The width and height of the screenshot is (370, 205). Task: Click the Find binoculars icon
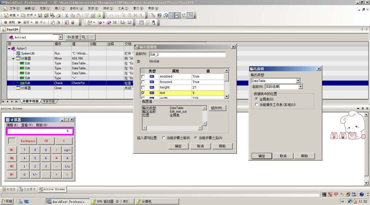tap(135, 15)
